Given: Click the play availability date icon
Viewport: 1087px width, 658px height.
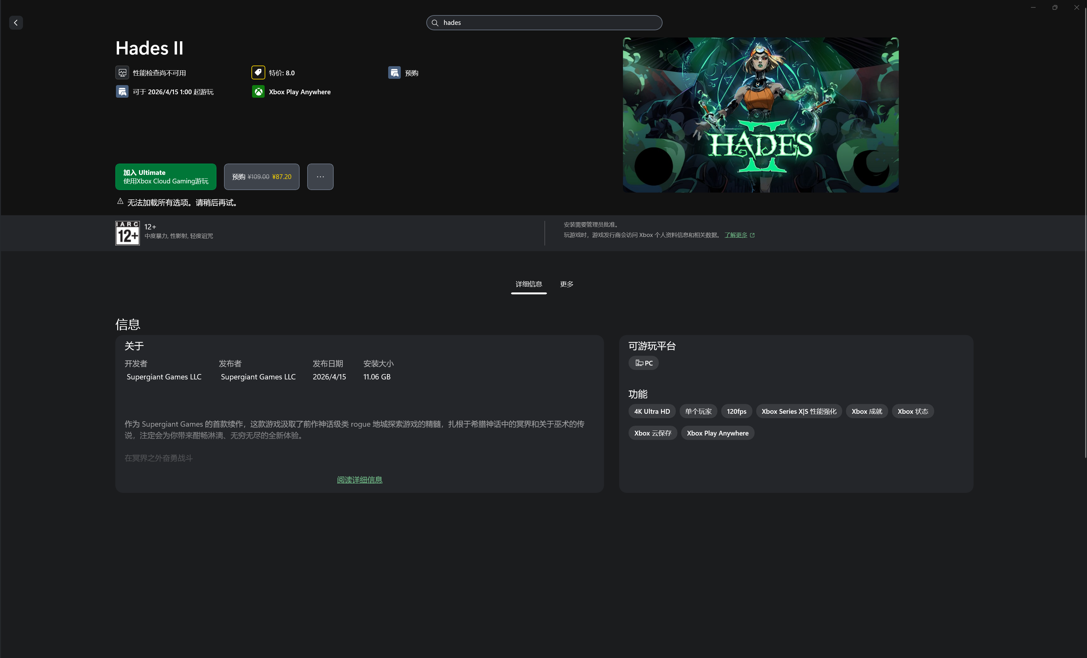Looking at the screenshot, I should pyautogui.click(x=122, y=92).
